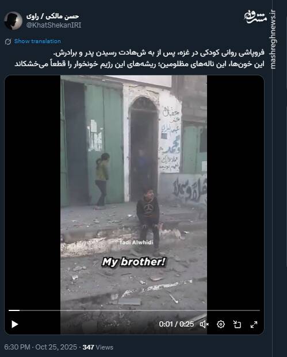Open @KhatShekanIRI handle
Screen dimensions: 287x357
click(x=53, y=25)
